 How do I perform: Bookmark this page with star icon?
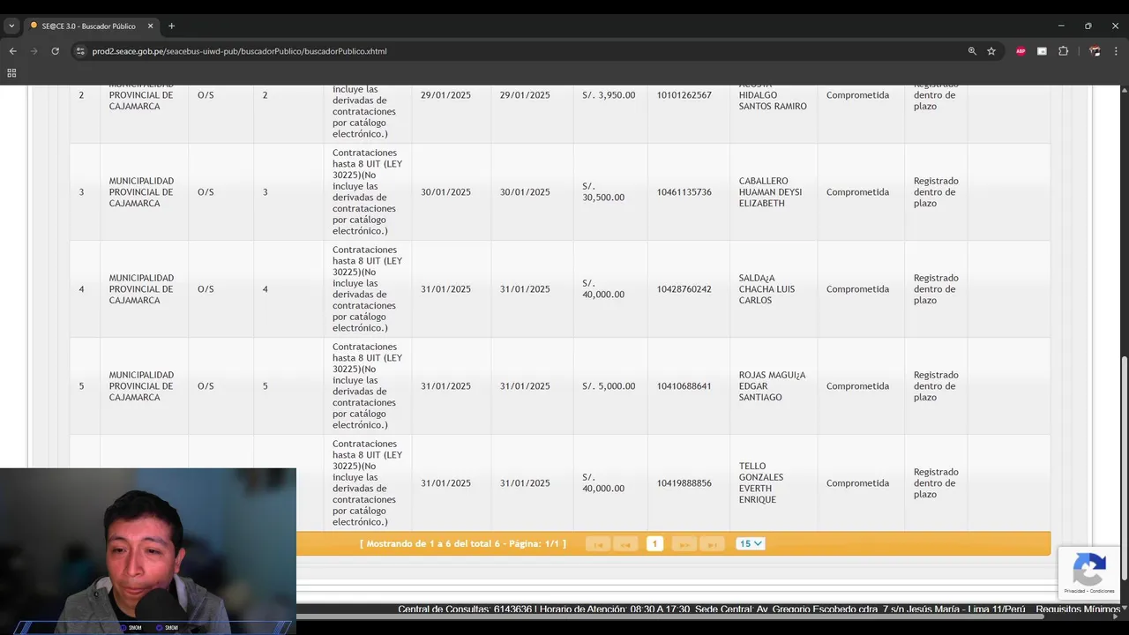click(991, 51)
